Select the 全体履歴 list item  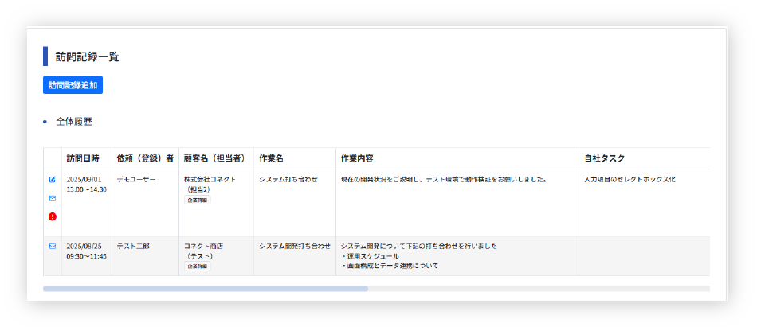[74, 122]
